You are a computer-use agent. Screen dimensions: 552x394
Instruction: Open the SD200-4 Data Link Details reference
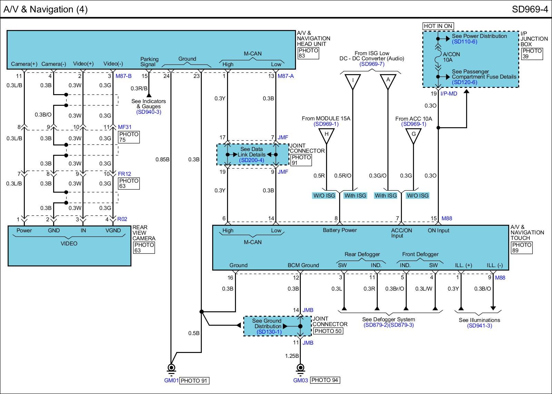[x=251, y=160]
